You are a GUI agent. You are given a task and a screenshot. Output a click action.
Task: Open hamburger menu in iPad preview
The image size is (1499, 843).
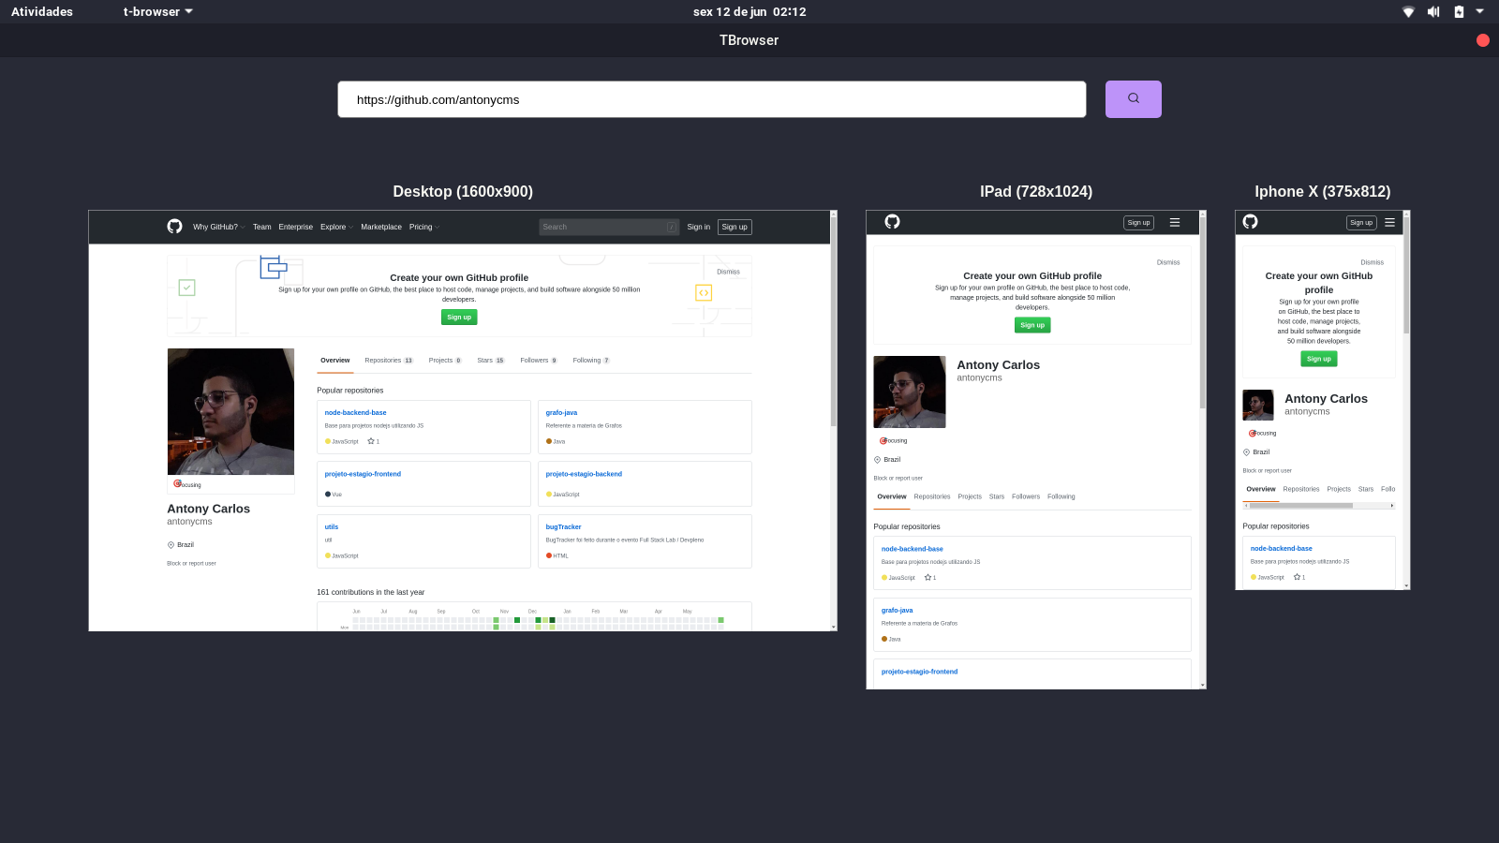pos(1174,223)
